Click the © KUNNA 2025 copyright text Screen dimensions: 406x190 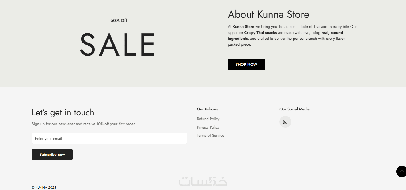coord(44,188)
